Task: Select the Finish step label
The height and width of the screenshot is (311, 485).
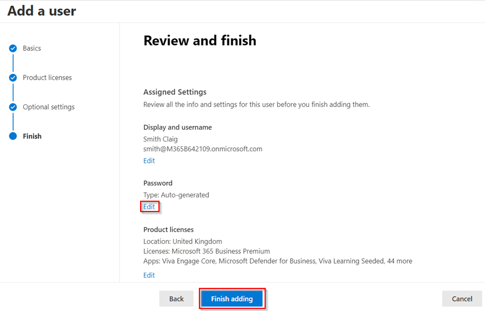Action: 32,136
